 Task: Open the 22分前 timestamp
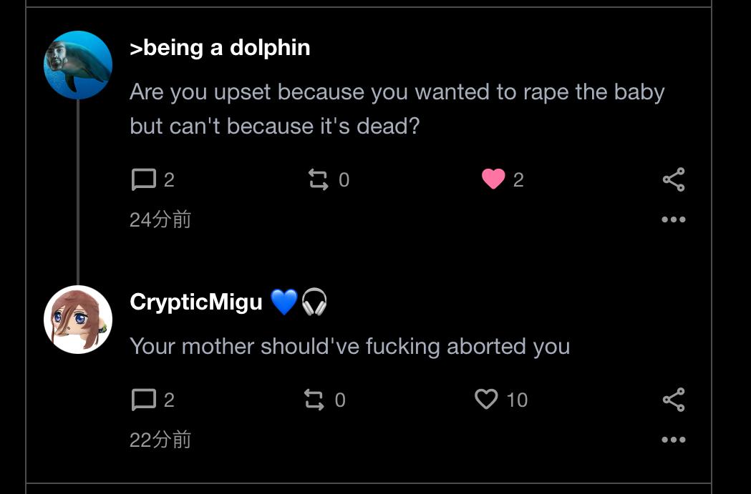[160, 440]
